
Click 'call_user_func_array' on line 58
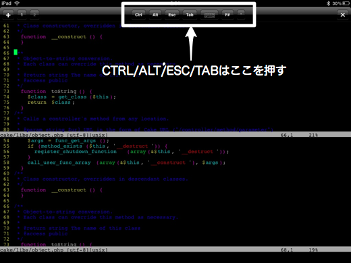pyautogui.click(x=59, y=163)
